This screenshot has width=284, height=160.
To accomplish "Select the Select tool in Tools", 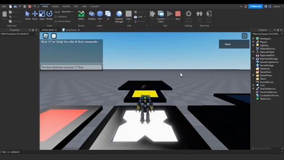I will click(x=28, y=15).
